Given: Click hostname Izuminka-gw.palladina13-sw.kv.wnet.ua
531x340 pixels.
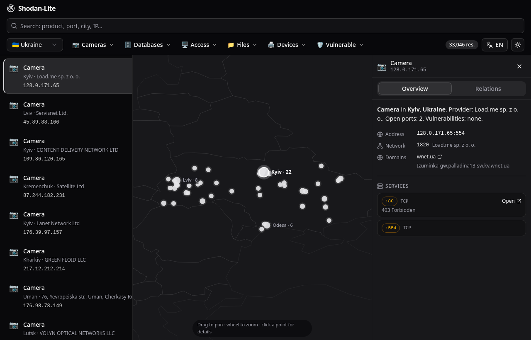Looking at the screenshot, I should [463, 166].
